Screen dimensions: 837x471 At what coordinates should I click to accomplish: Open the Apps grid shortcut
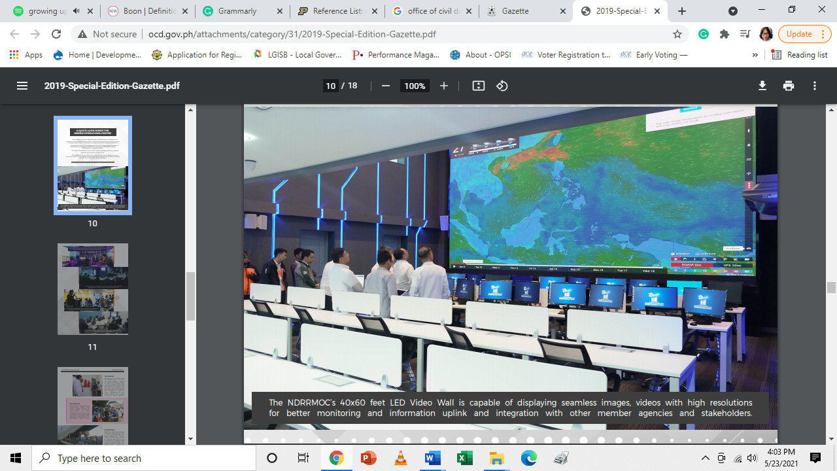26,55
